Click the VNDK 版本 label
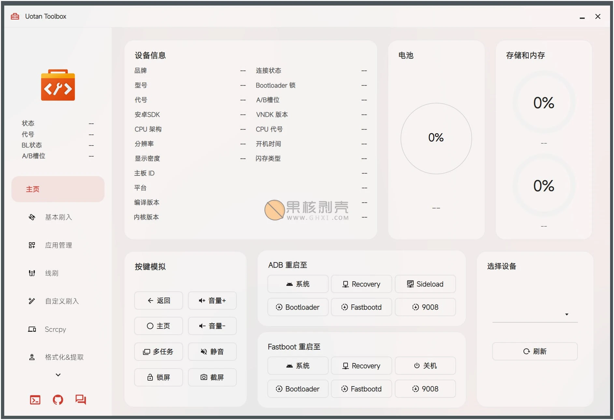Screen dimensions: 614x420 pyautogui.click(x=272, y=115)
